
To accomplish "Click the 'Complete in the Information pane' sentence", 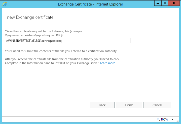I will click(x=52, y=63).
